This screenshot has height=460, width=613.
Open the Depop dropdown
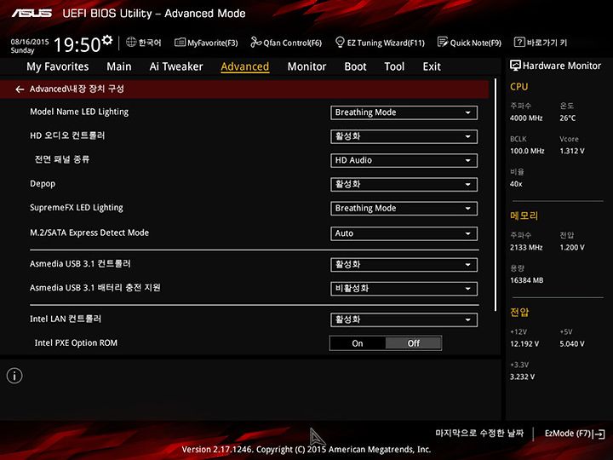pos(404,185)
